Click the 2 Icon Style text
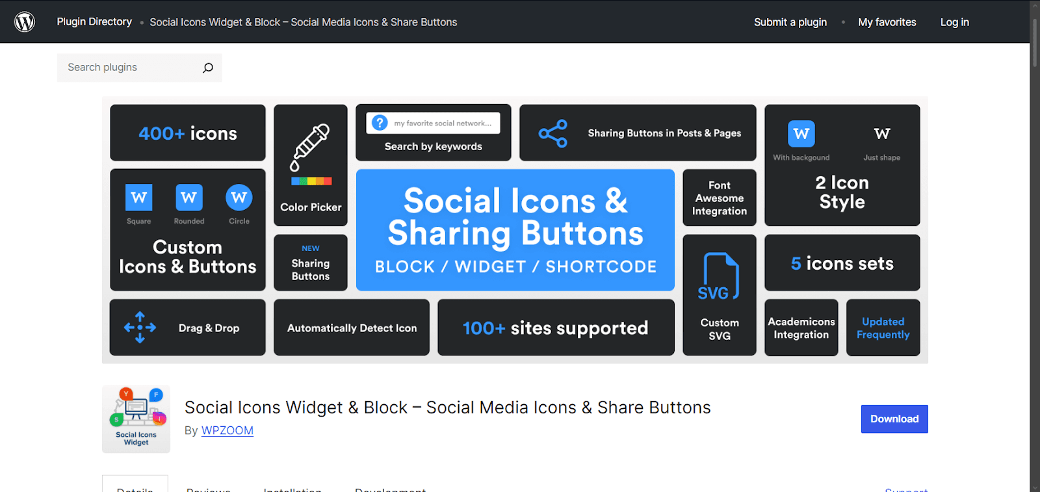 pos(842,192)
